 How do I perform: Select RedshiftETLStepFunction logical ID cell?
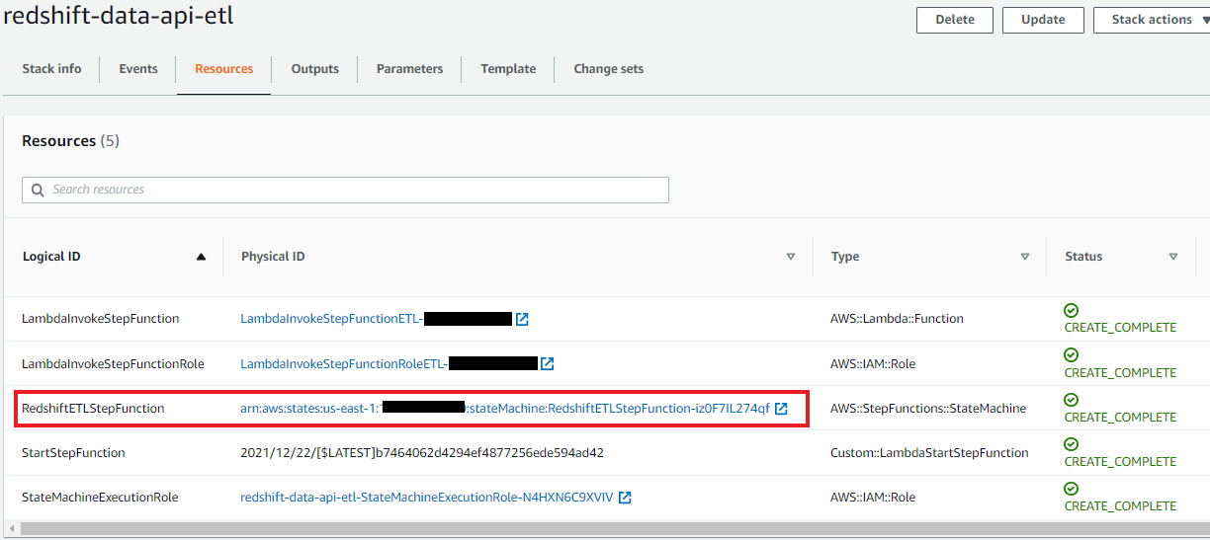click(x=93, y=409)
